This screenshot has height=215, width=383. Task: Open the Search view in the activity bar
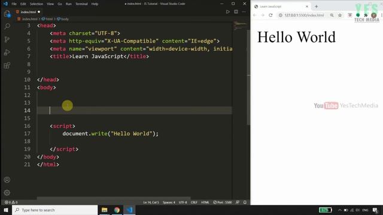click(7, 26)
